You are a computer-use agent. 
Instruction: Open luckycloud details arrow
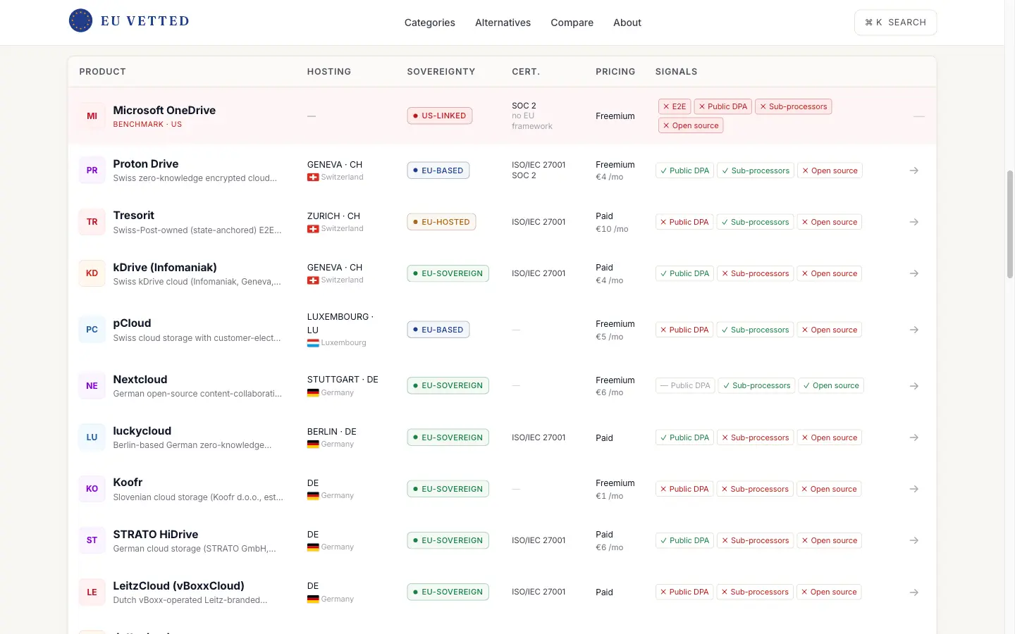point(914,437)
